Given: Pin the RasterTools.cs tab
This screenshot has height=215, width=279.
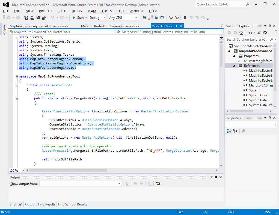Looking at the screenshot, I should (x=176, y=26).
